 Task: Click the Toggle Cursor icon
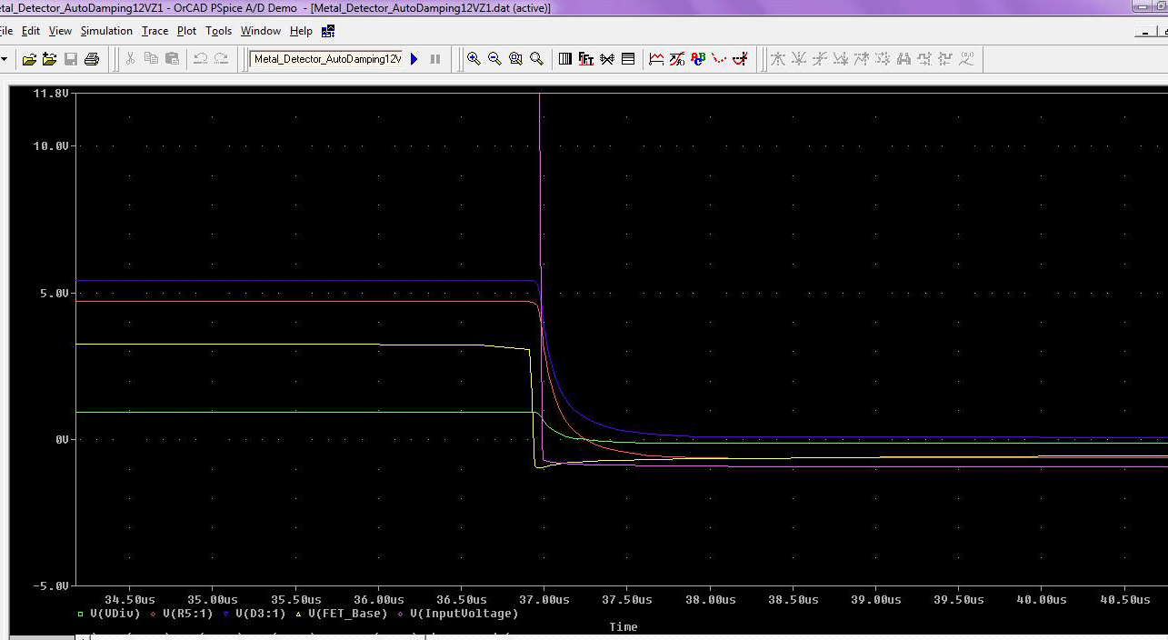click(x=741, y=59)
